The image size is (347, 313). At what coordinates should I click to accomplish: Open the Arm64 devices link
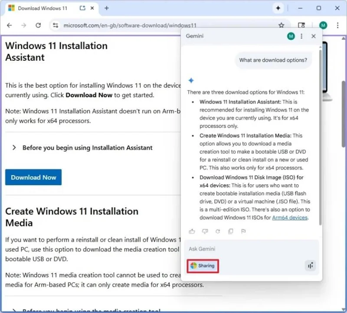290,218
